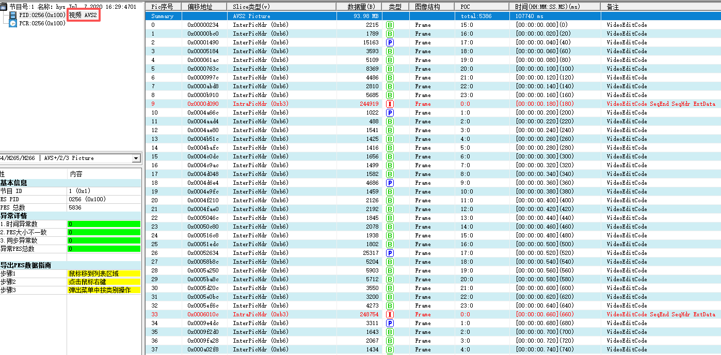721x355 pixels.
Task: Click the green value bar for 2.PES大小不一致
Action: point(104,232)
